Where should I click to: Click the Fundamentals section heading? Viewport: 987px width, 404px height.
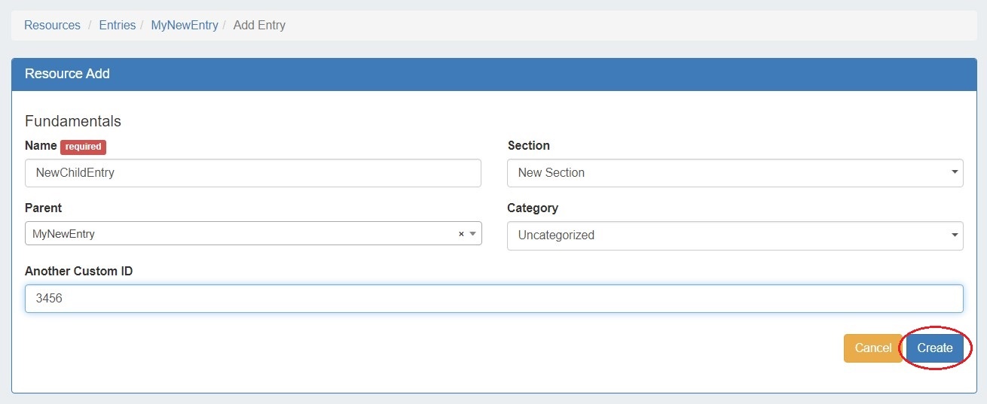point(73,121)
